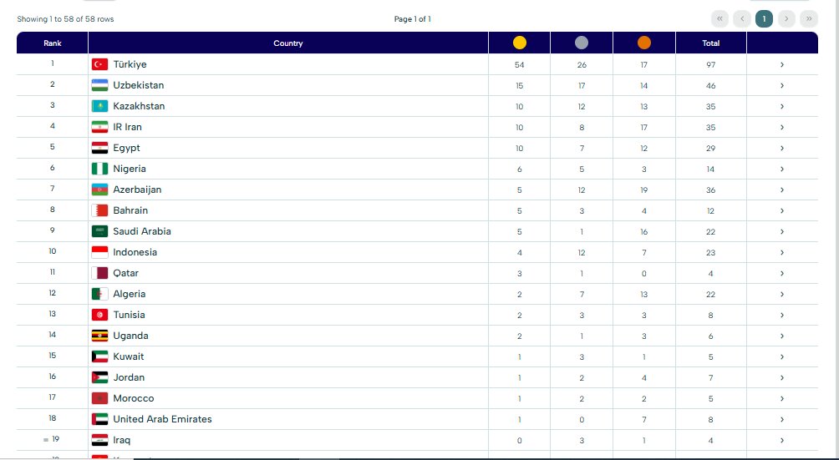Click the silver medal column header icon
Screen dimensions: 839x460
582,43
